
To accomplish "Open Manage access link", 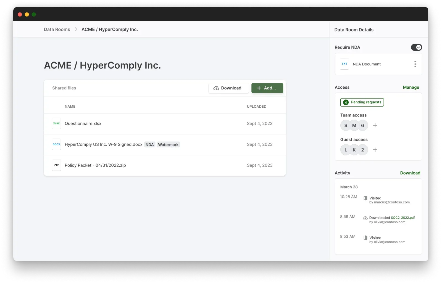I will pos(411,87).
